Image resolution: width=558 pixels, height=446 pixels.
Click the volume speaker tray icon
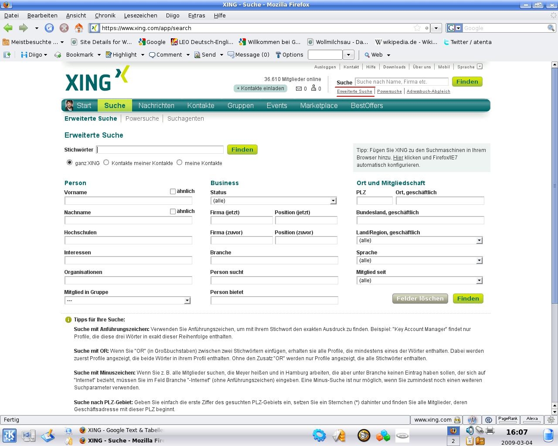point(470,431)
